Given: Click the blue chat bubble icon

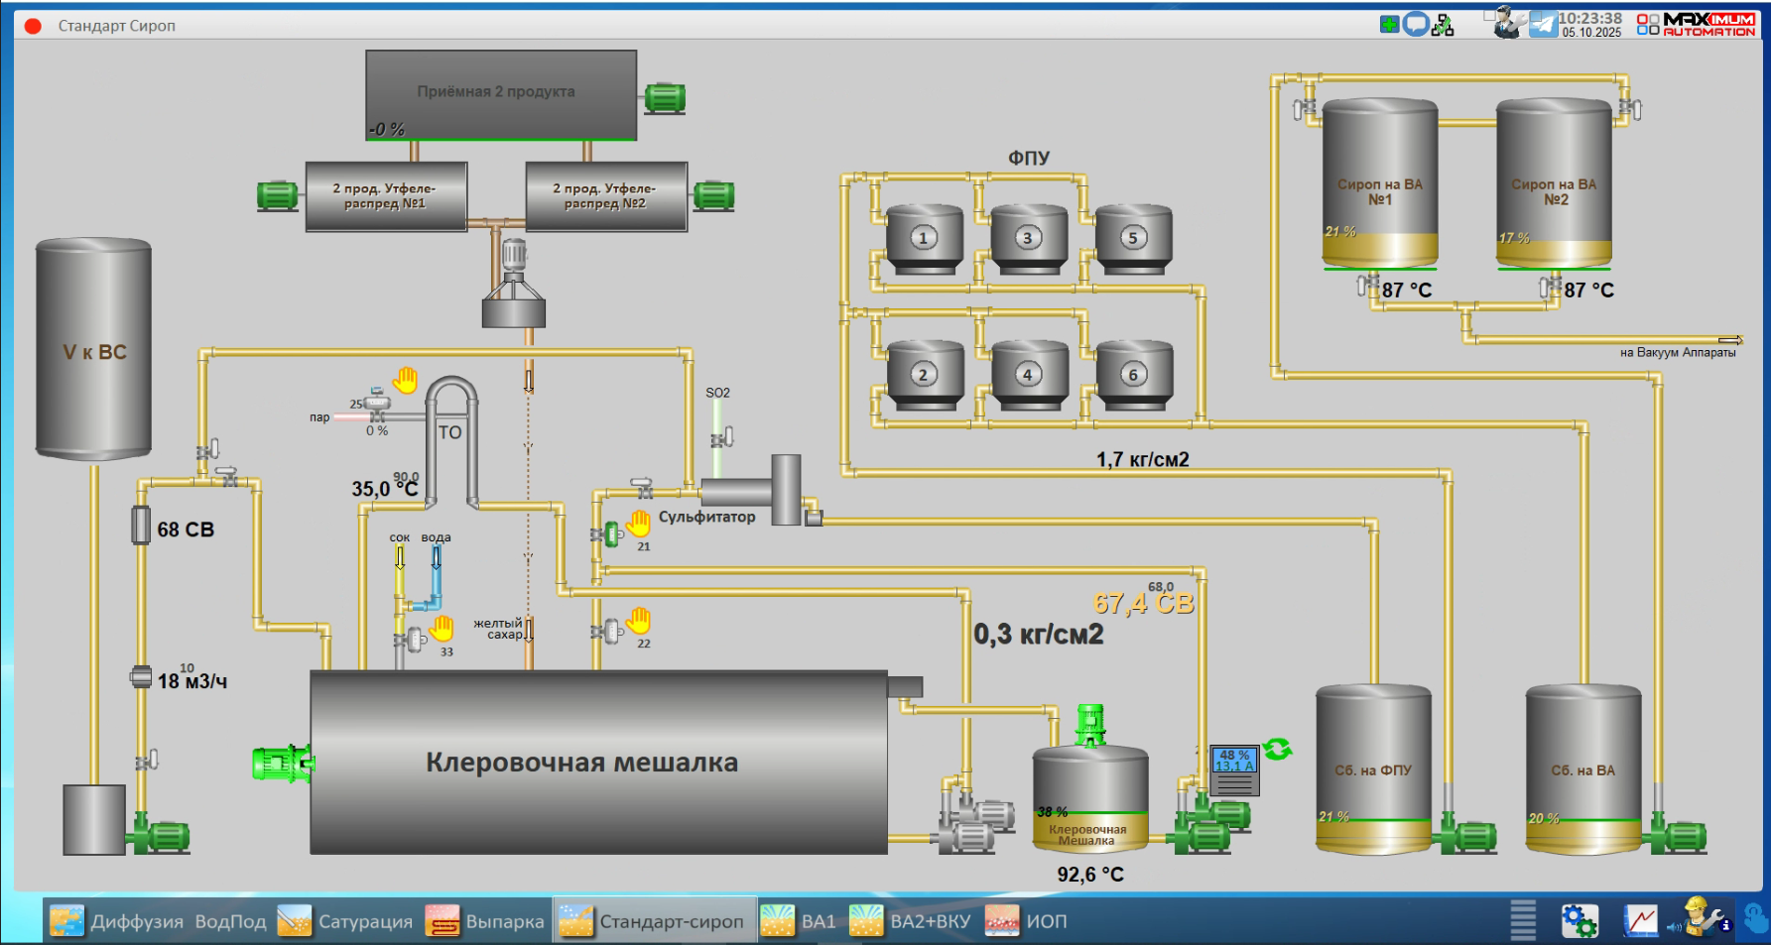Looking at the screenshot, I should (x=1416, y=24).
